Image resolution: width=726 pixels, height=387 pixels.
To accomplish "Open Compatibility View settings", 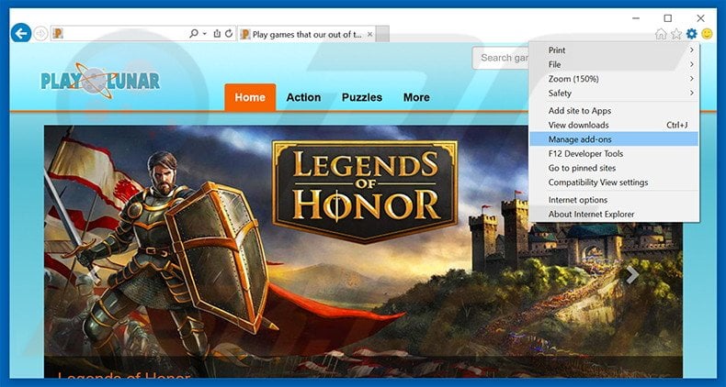I will (614, 182).
